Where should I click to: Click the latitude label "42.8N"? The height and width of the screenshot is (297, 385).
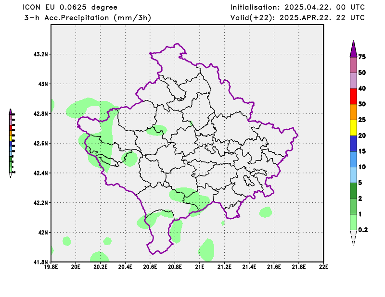coord(41,114)
